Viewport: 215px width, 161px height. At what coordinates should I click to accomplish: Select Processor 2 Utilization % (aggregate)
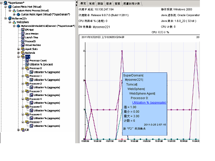[x=47, y=87]
